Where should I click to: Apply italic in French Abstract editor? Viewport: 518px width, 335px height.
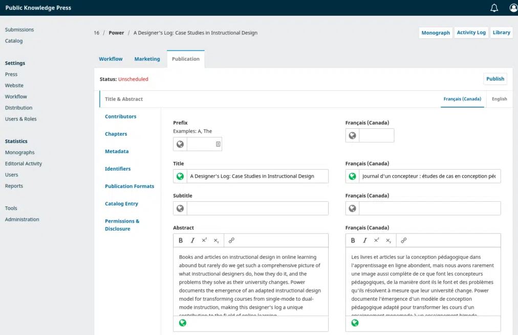point(365,241)
